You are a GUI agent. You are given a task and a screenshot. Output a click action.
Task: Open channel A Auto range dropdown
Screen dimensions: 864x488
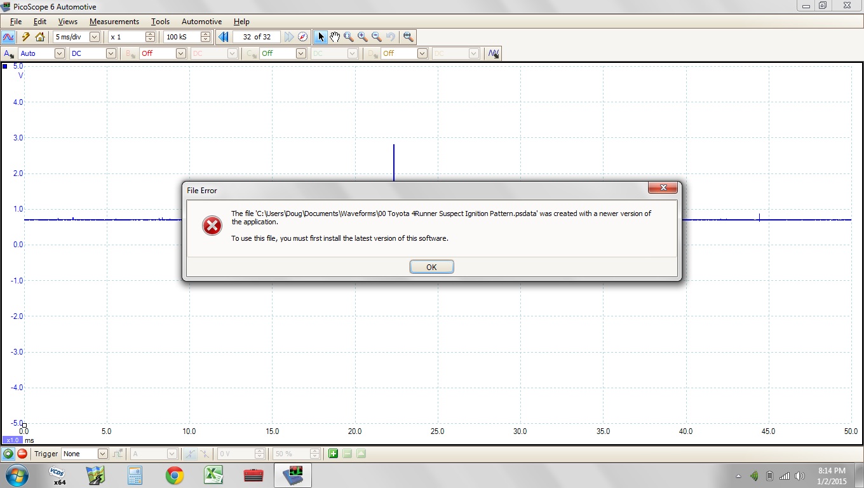click(60, 53)
